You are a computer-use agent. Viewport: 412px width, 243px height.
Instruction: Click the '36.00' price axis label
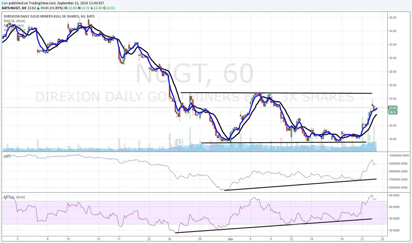393,18
